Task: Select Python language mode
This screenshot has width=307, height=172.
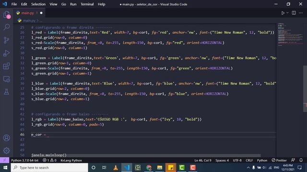Action: (x=262, y=161)
